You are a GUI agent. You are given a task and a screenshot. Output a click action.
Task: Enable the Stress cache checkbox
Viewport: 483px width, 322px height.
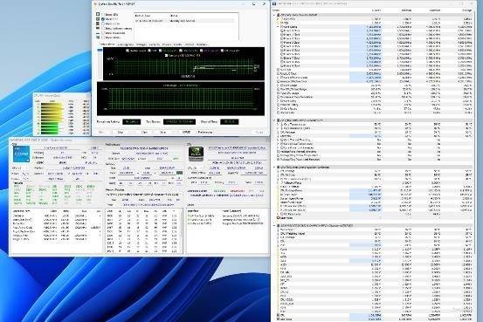[x=103, y=24]
